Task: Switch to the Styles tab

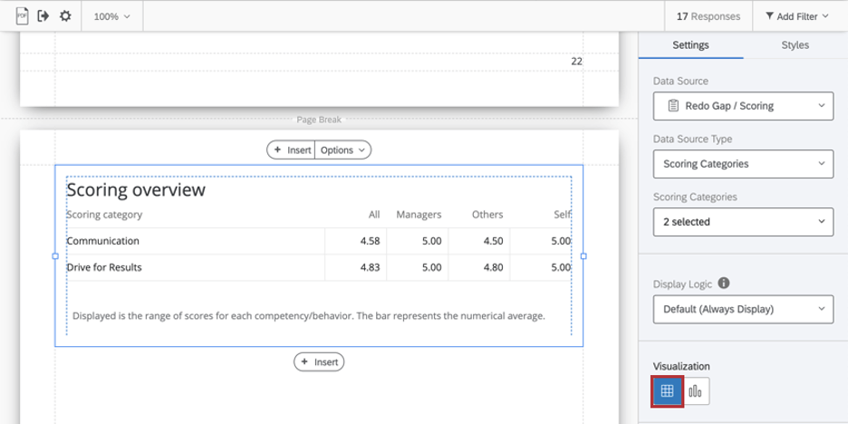Action: [x=795, y=45]
